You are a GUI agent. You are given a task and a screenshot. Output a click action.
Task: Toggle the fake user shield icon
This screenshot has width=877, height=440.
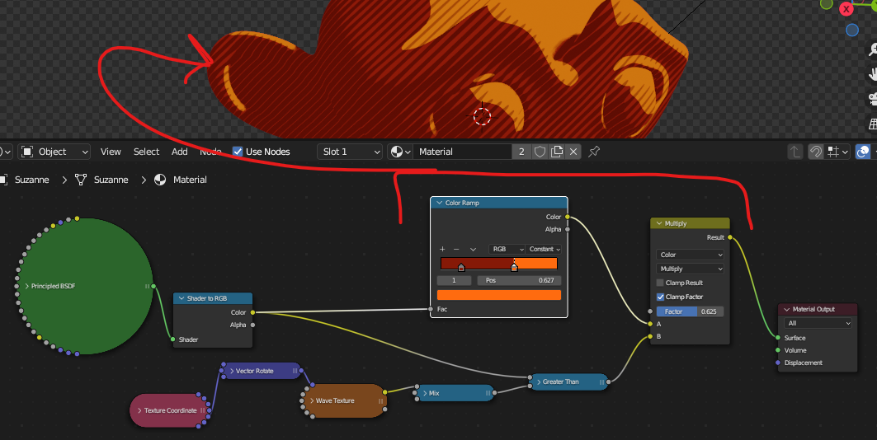pyautogui.click(x=540, y=152)
